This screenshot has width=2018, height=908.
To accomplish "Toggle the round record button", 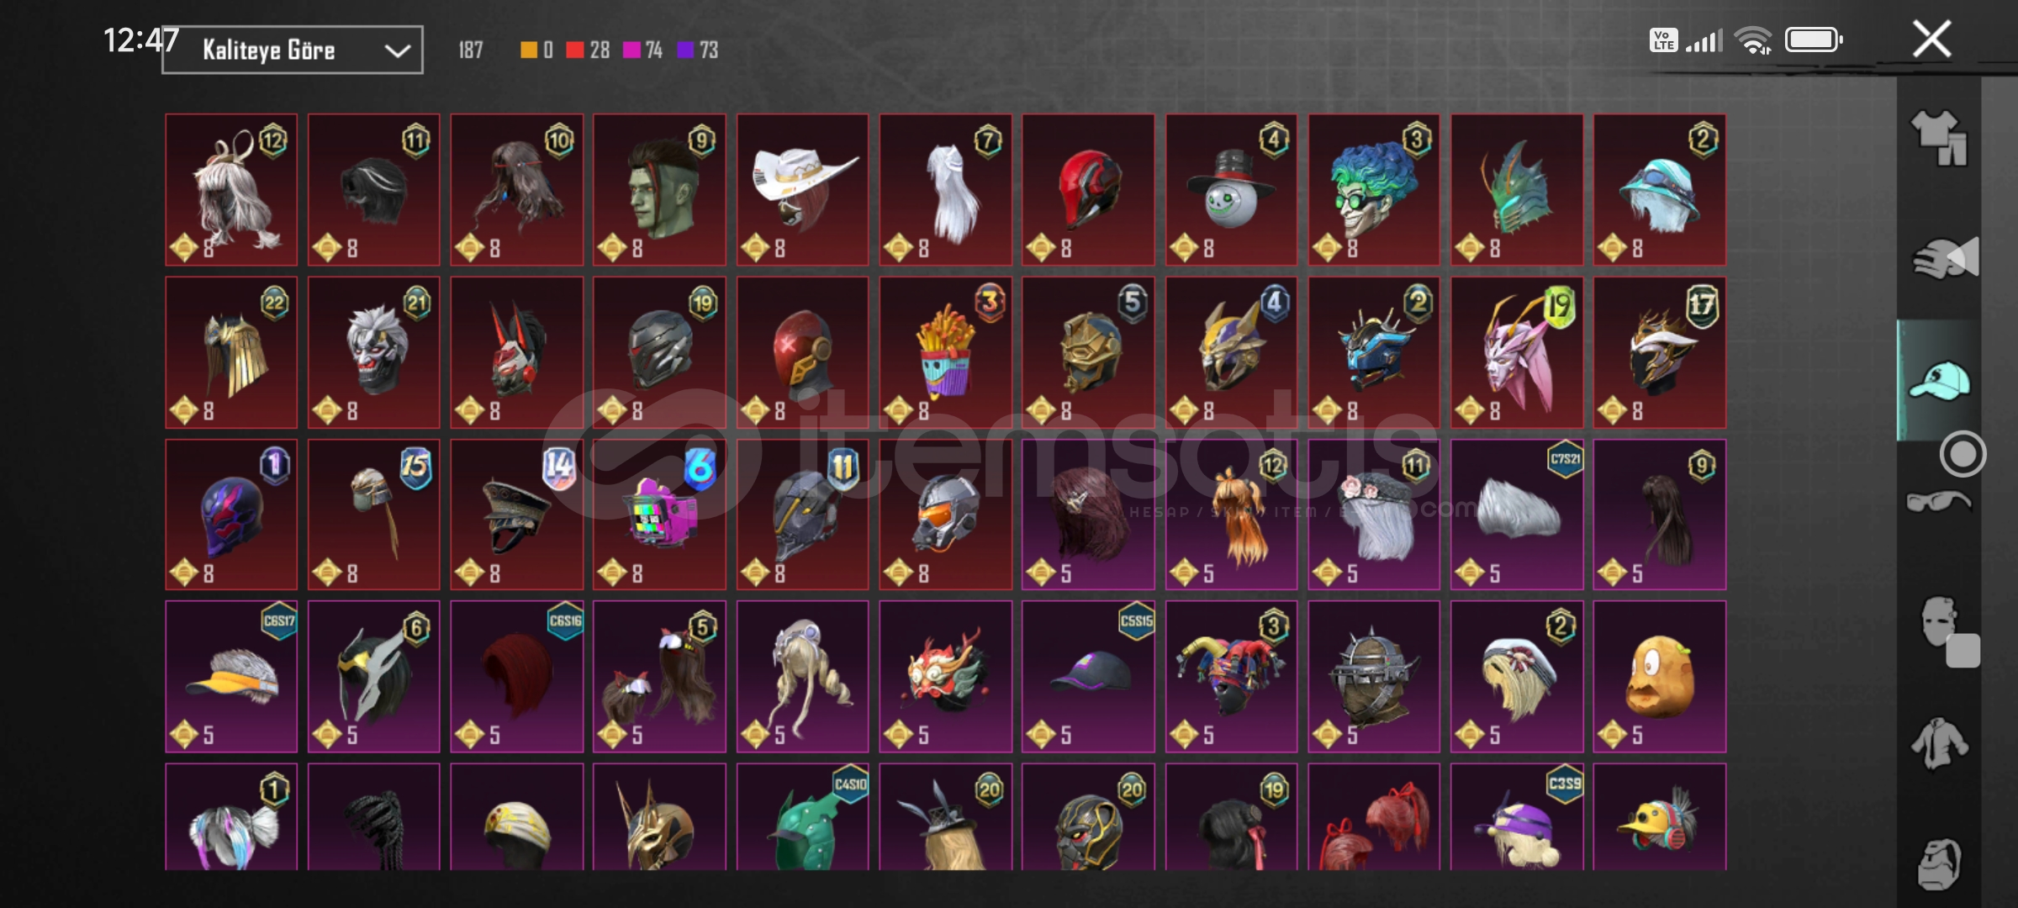I will (1963, 454).
